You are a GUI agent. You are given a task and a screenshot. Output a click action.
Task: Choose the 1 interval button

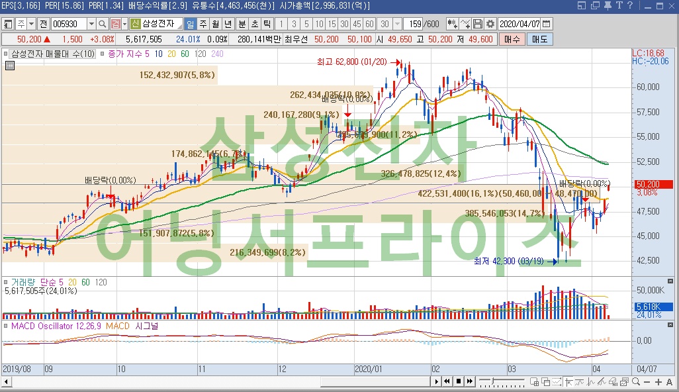click(x=281, y=24)
